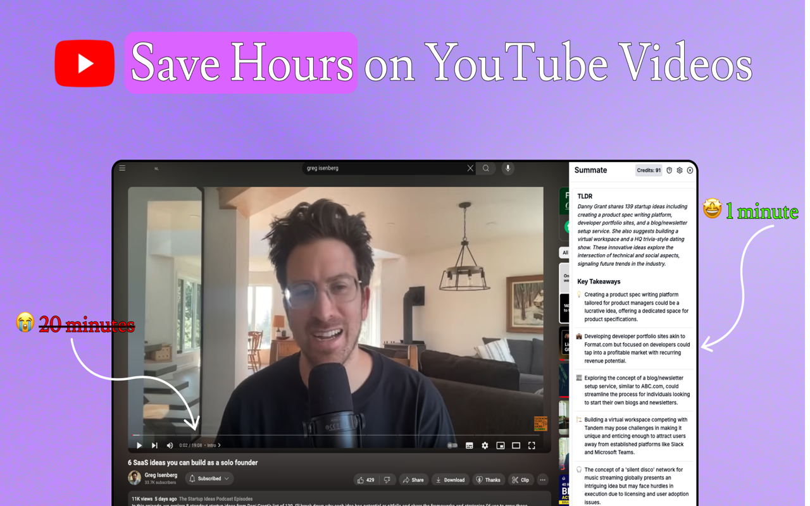Expand the Intro chapter list
Screen dimensions: 810x506
[x=214, y=445]
